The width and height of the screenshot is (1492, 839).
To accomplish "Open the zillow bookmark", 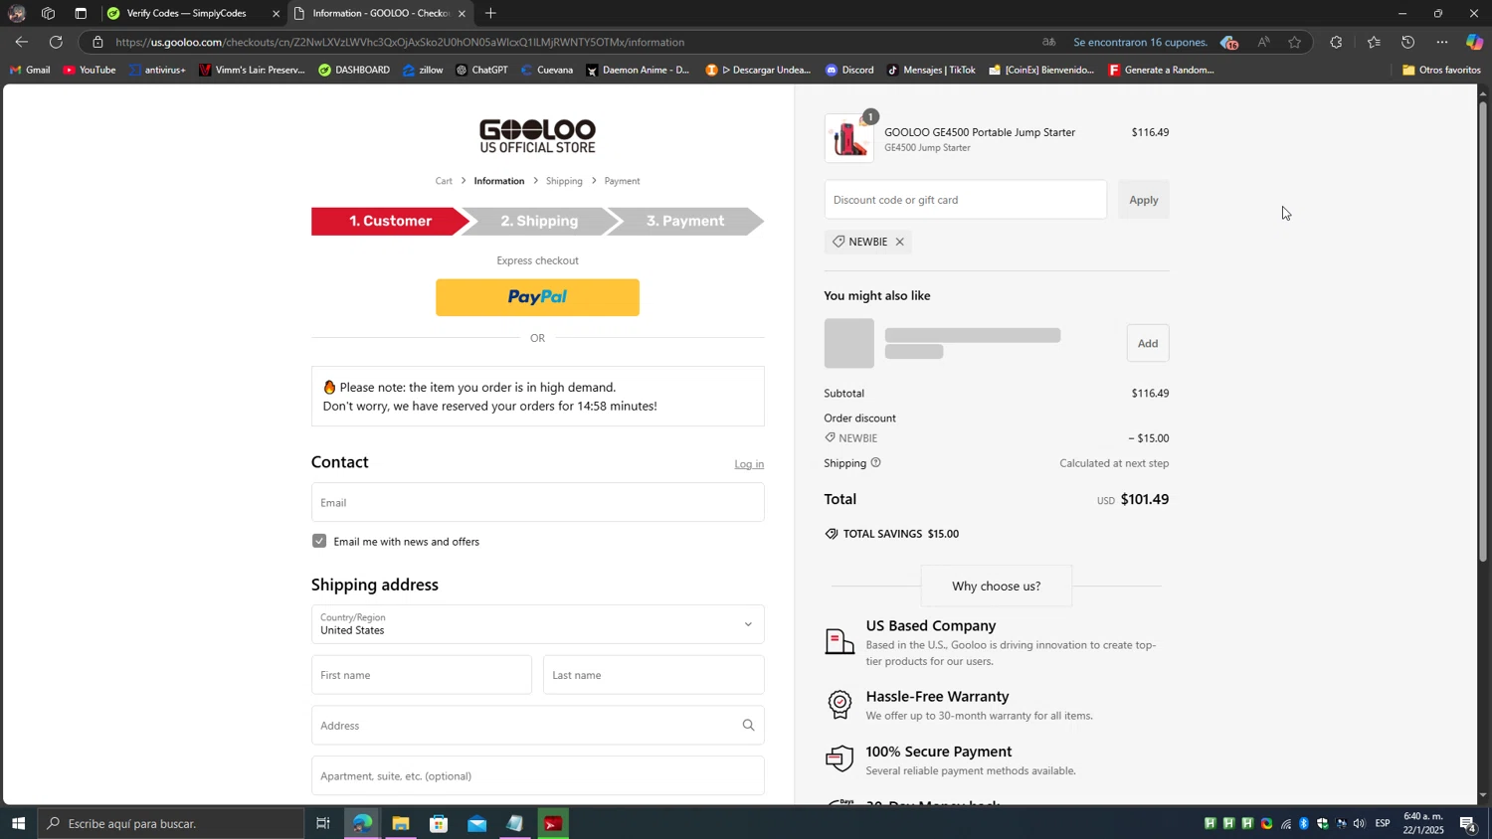I will 423,70.
